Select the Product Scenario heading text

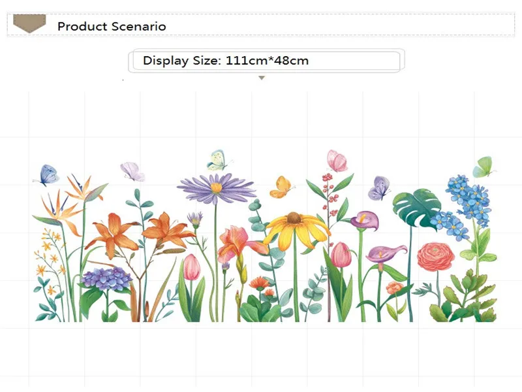click(112, 27)
